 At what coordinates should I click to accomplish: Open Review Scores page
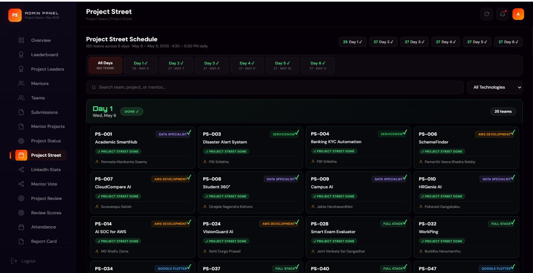click(46, 213)
